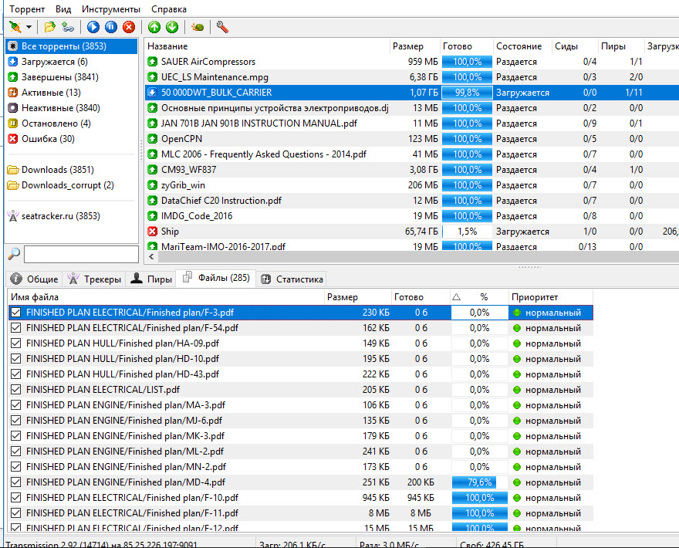679x548 pixels.
Task: Click the torrent search input field
Action: point(81,254)
